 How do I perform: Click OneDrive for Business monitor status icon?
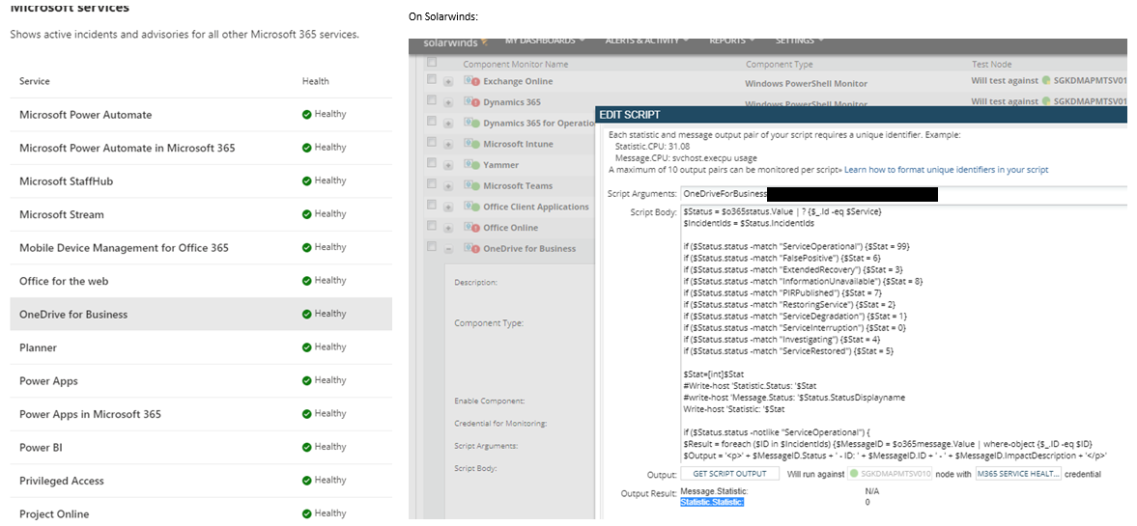click(472, 248)
